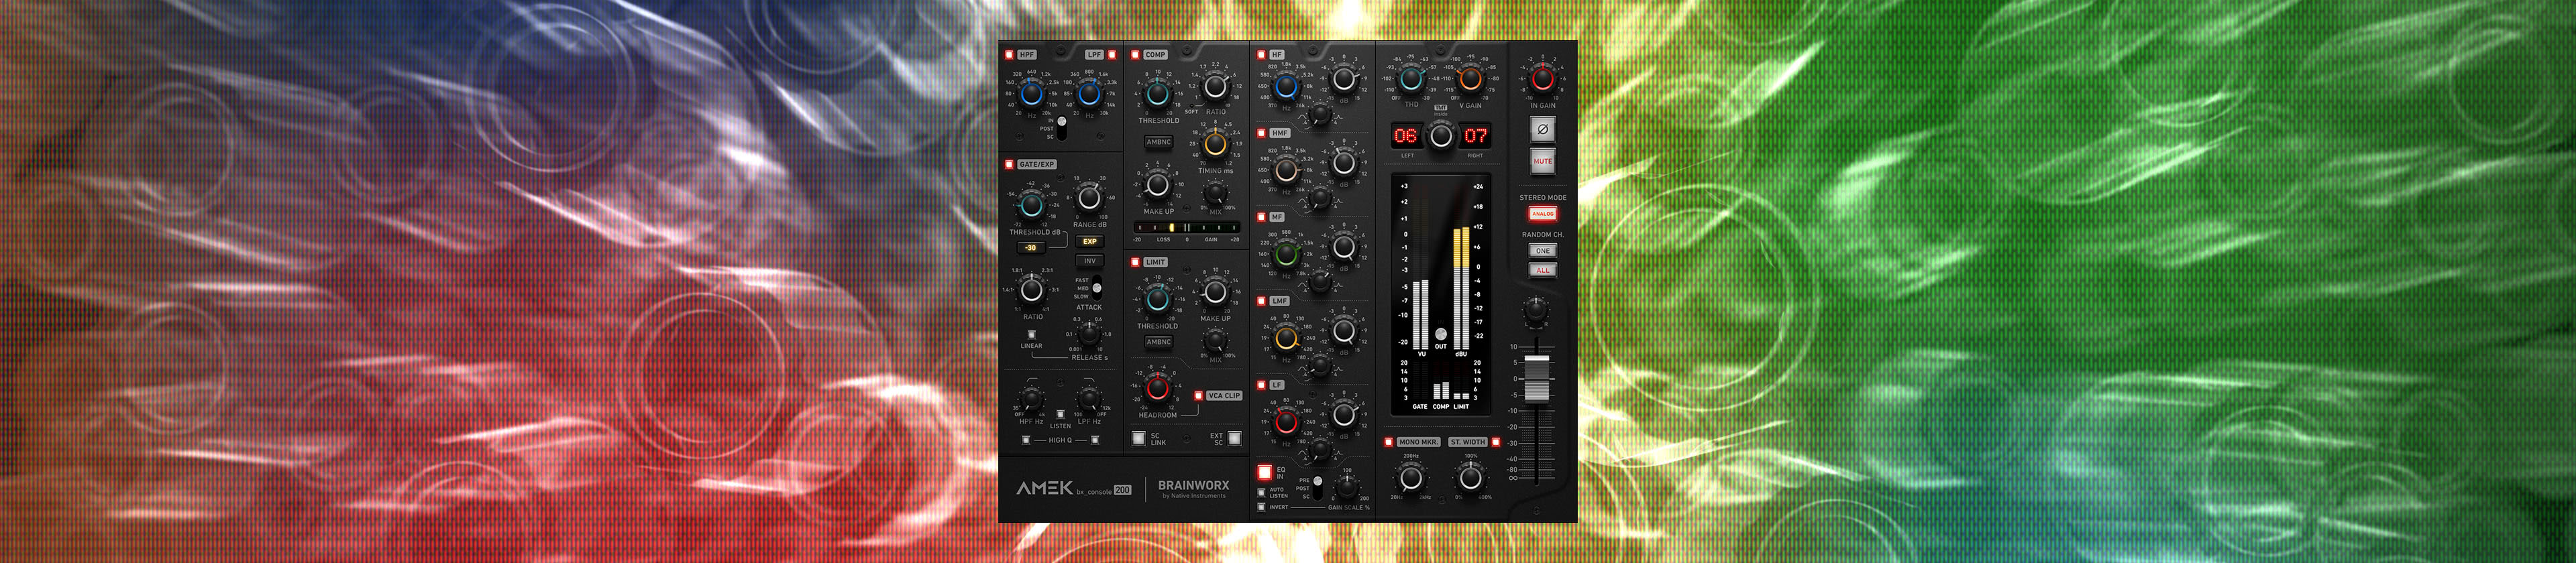The height and width of the screenshot is (563, 2576).
Task: Enable the gate LINEAR checkbox
Action: coord(1031,335)
